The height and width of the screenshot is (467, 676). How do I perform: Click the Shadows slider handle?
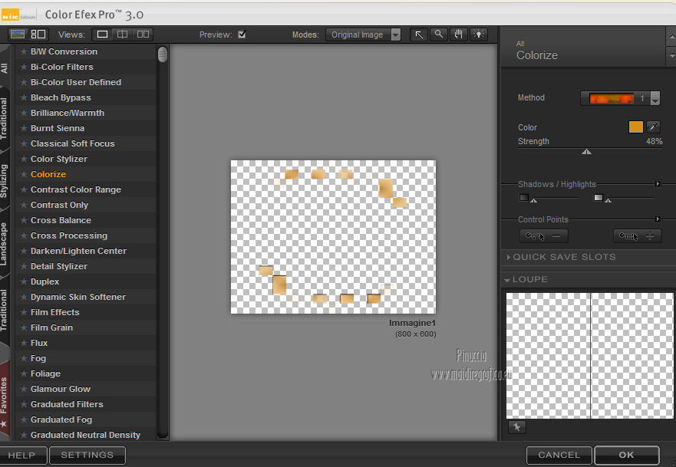[x=534, y=200]
